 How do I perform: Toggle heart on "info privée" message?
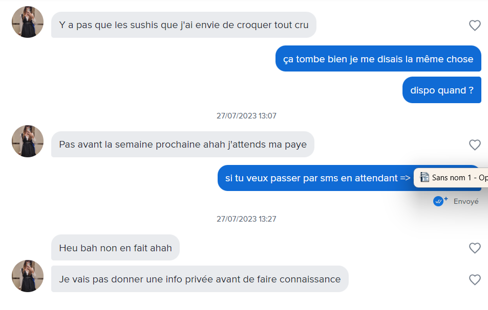click(x=475, y=279)
